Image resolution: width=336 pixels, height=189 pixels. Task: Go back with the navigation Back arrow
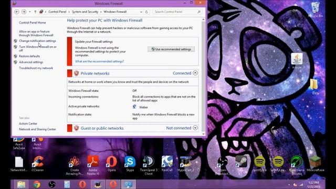click(x=17, y=12)
